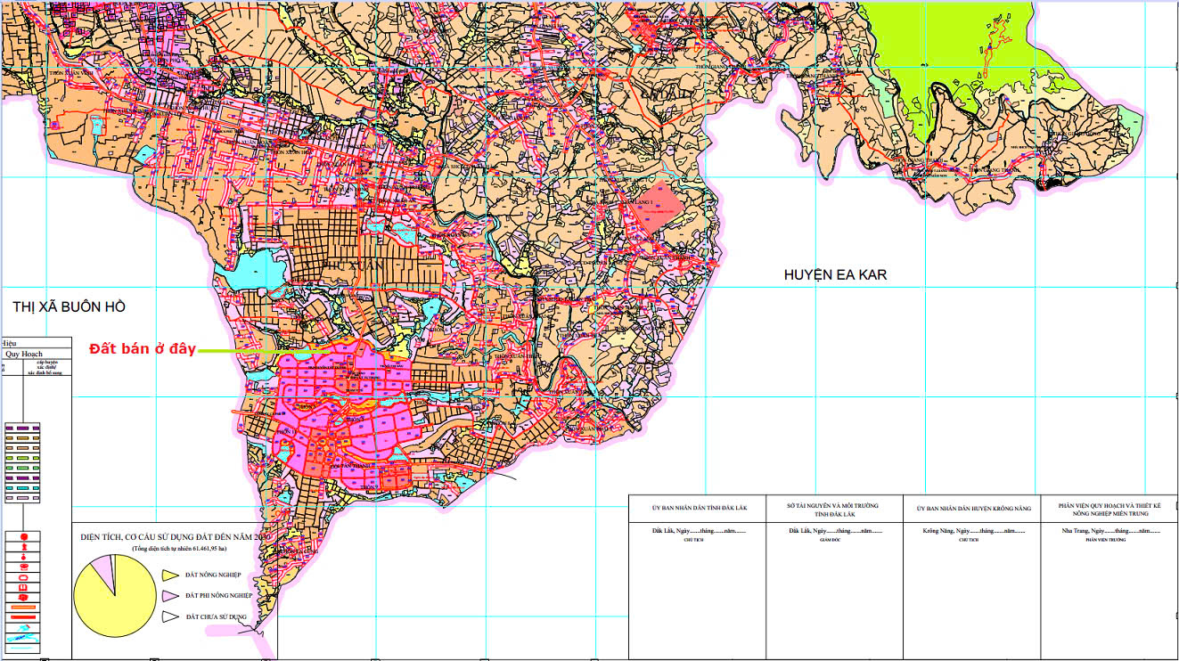Click the 'ĐẤT PHI NÔNG NGHIỆP' legend label
1179x661 pixels.
(x=218, y=594)
